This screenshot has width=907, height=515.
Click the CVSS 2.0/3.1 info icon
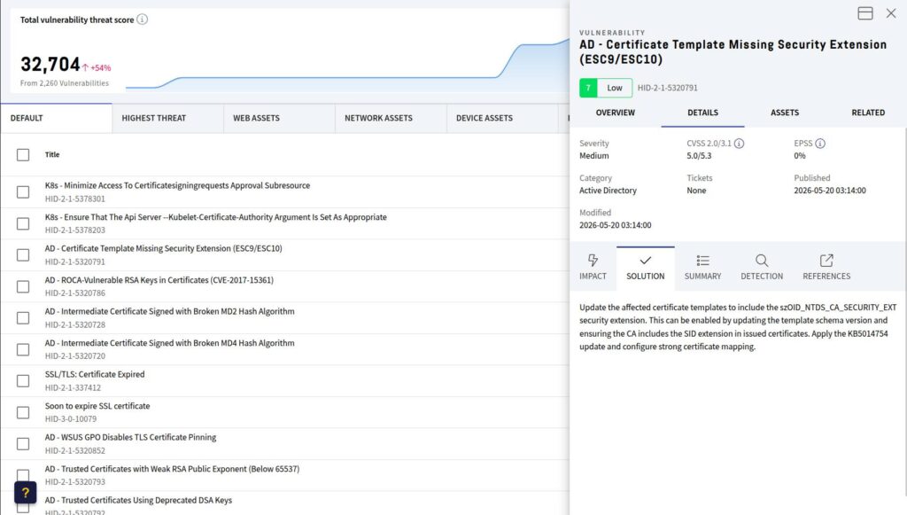(x=739, y=143)
